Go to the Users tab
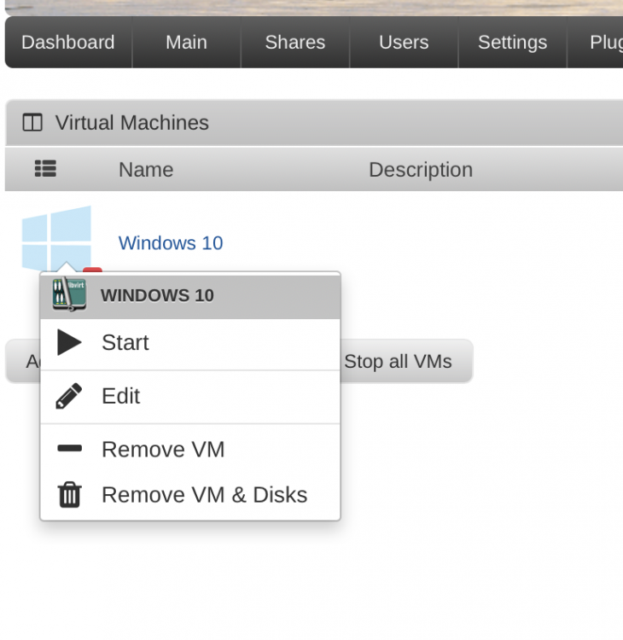623x640 pixels. coord(404,43)
